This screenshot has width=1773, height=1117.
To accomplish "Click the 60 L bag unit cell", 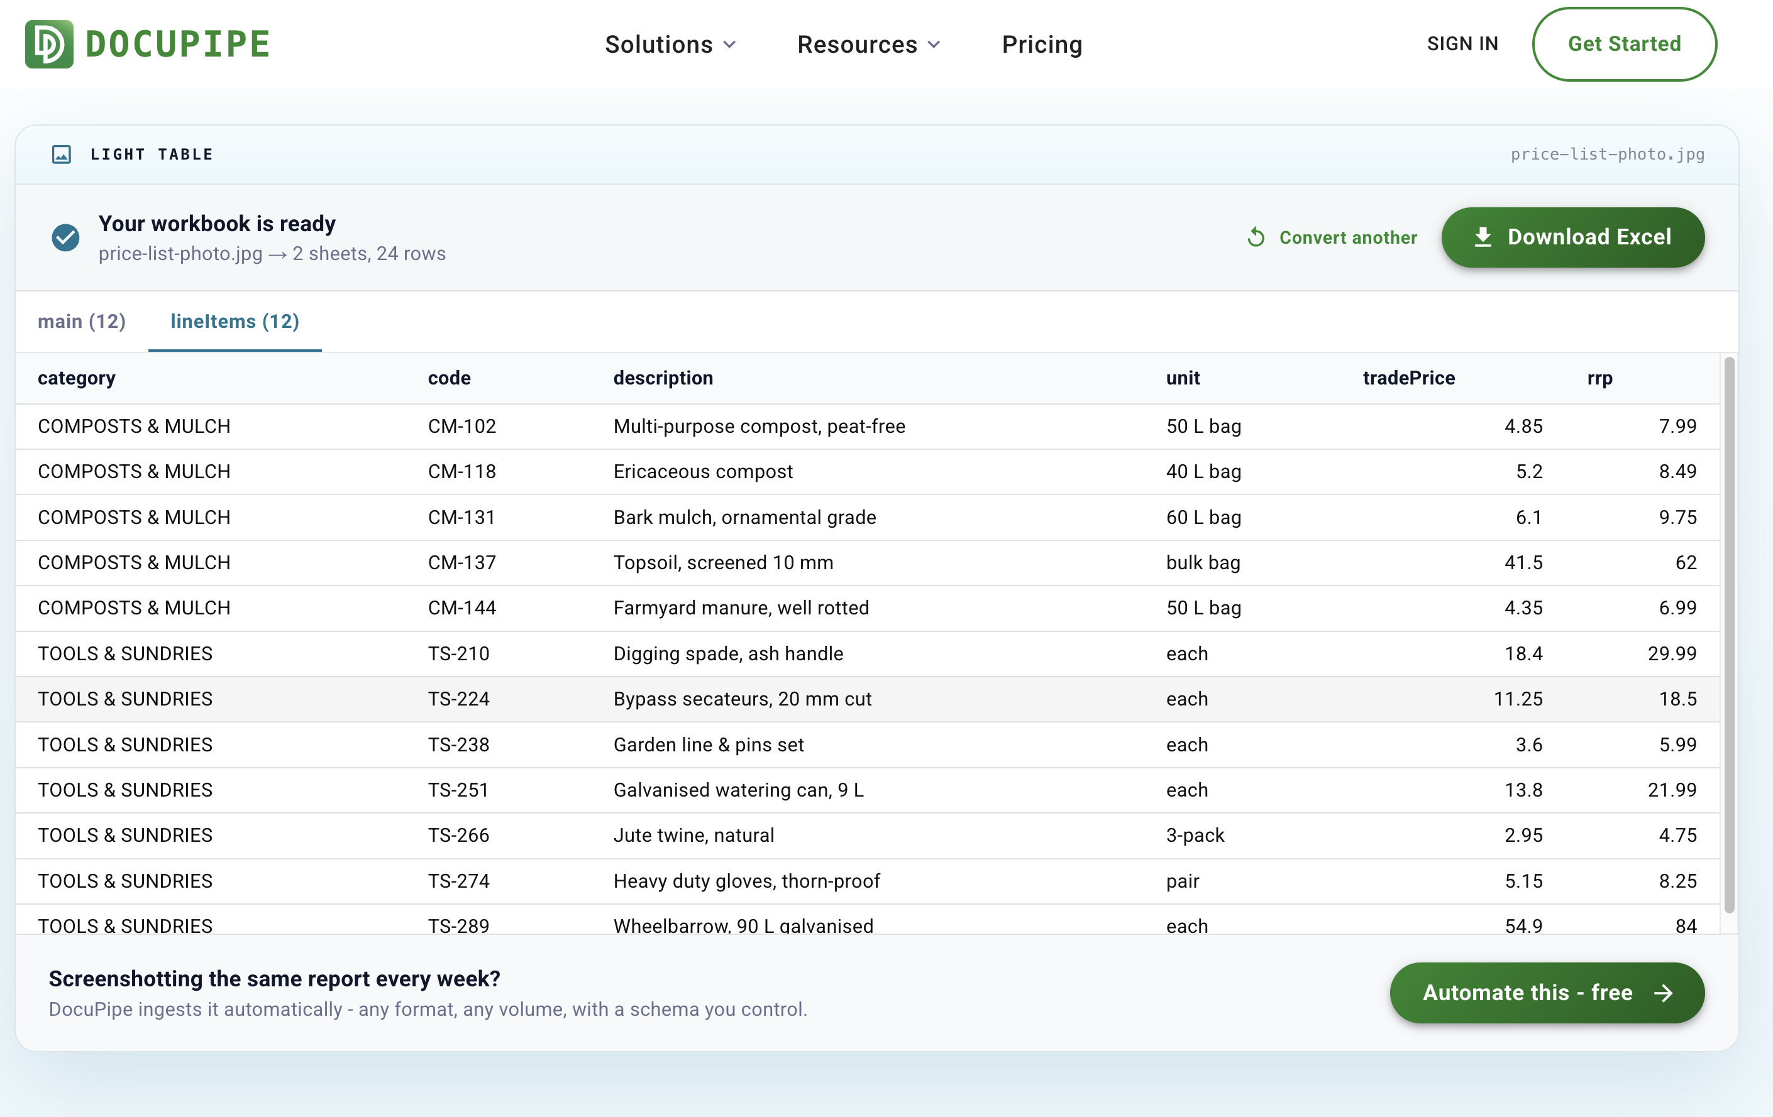I will [1203, 517].
